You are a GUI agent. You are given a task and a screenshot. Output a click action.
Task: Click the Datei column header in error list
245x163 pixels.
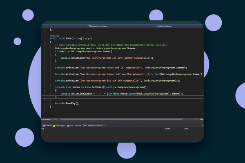tap(186, 128)
